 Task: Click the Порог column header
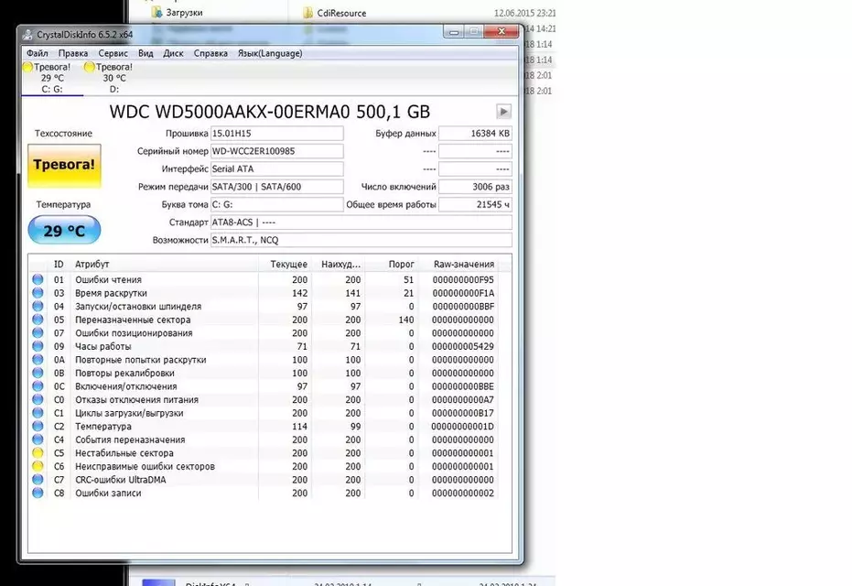coord(393,265)
